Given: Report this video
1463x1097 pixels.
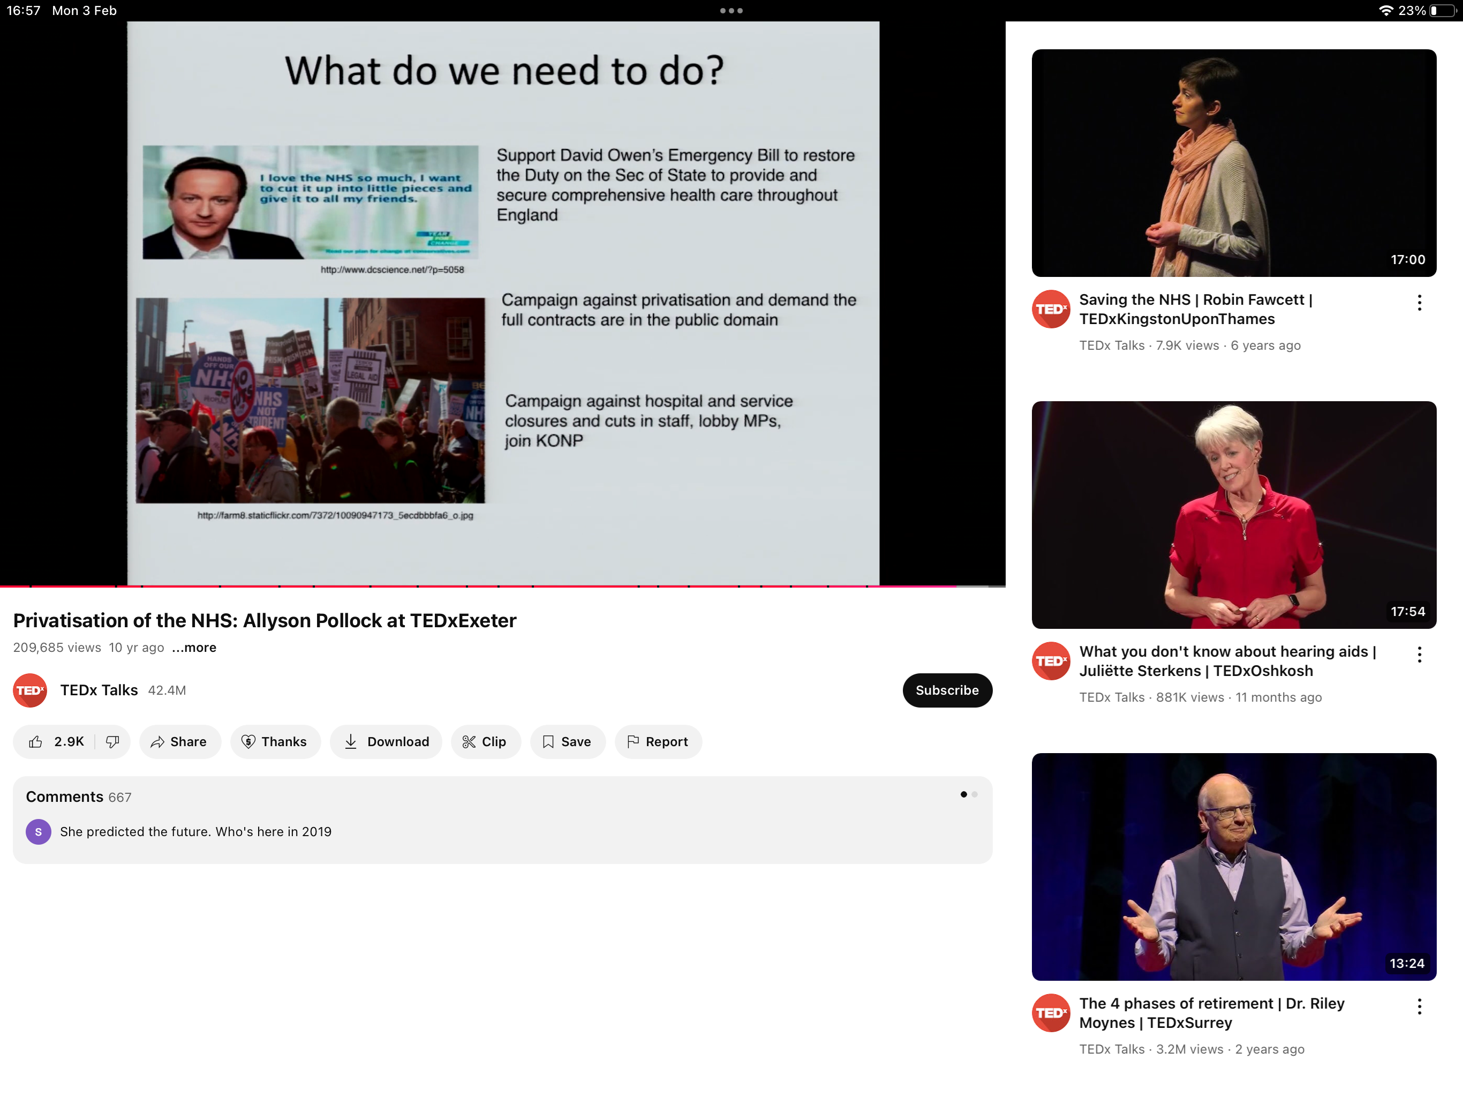Looking at the screenshot, I should point(658,742).
